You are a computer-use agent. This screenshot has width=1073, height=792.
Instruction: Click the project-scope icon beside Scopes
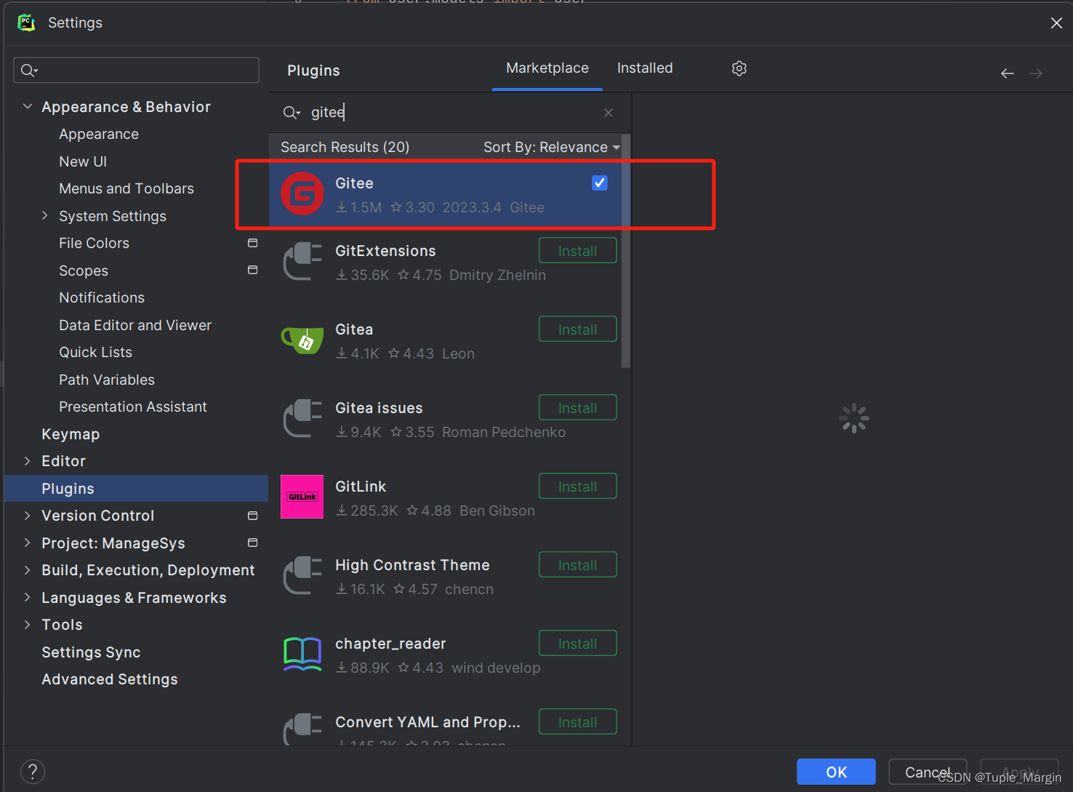tap(252, 270)
